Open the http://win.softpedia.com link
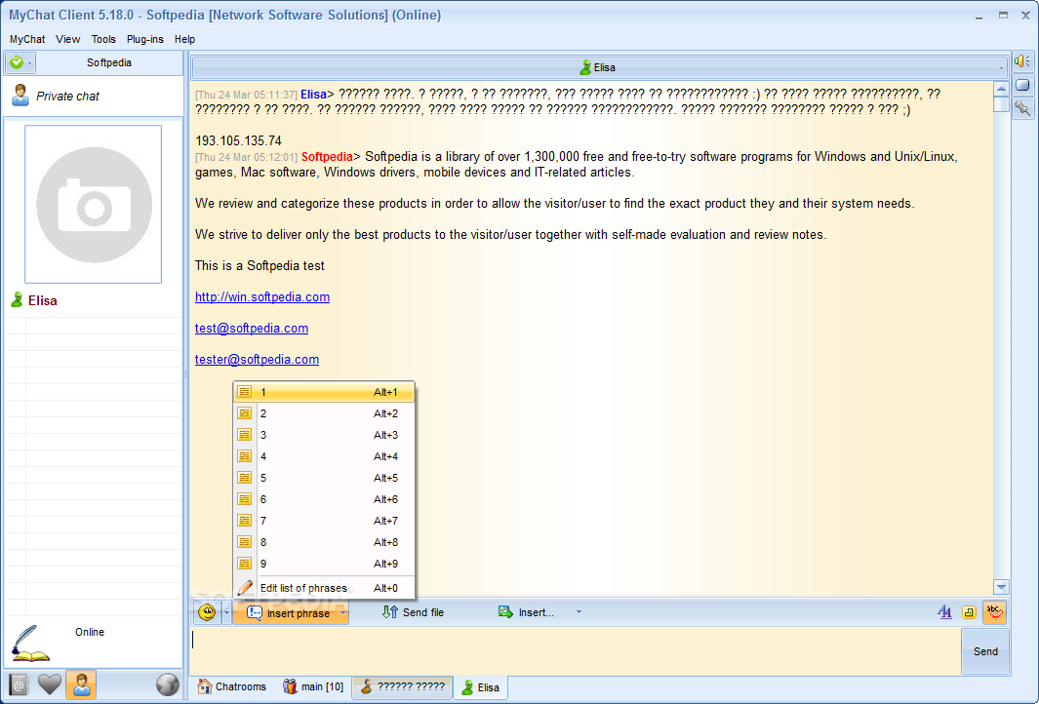 [262, 296]
